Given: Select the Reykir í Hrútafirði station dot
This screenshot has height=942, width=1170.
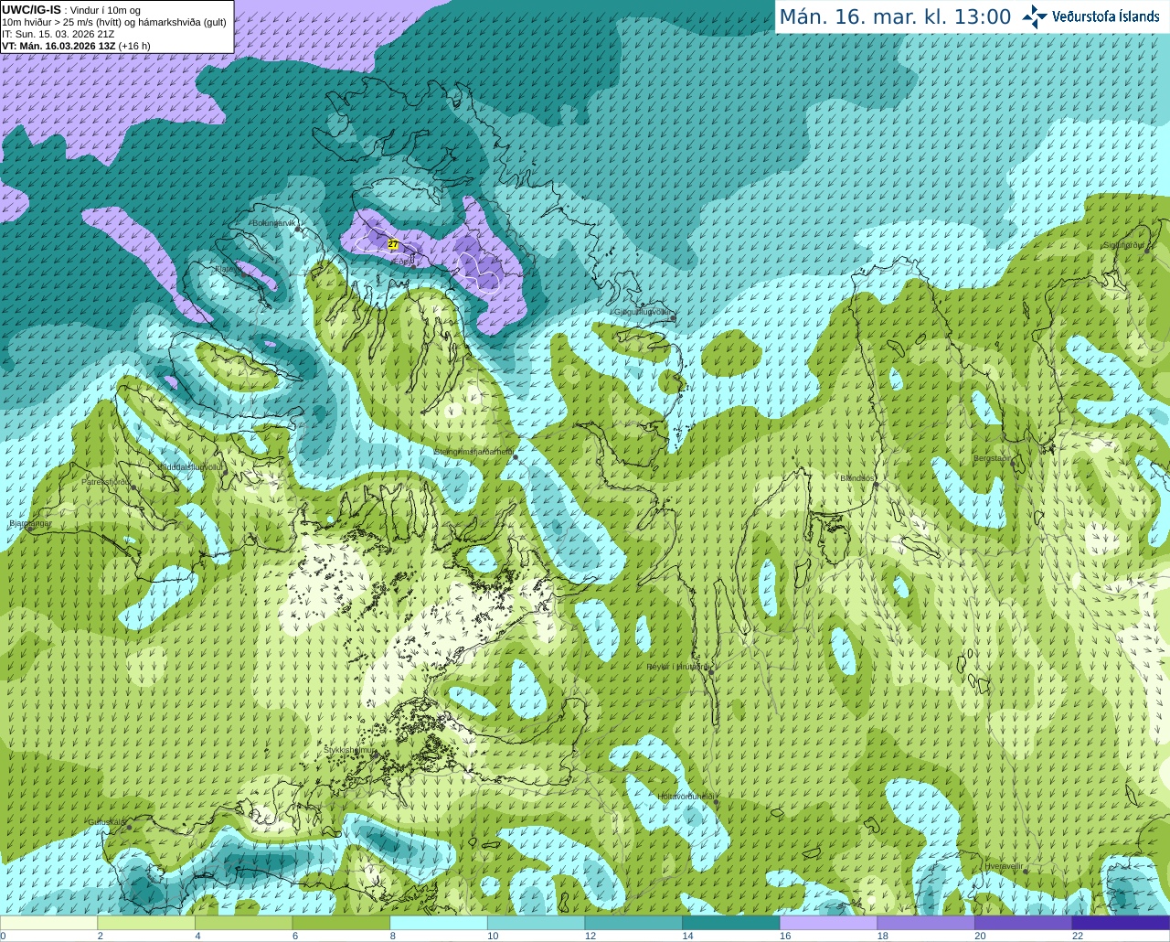Looking at the screenshot, I should pos(710,672).
